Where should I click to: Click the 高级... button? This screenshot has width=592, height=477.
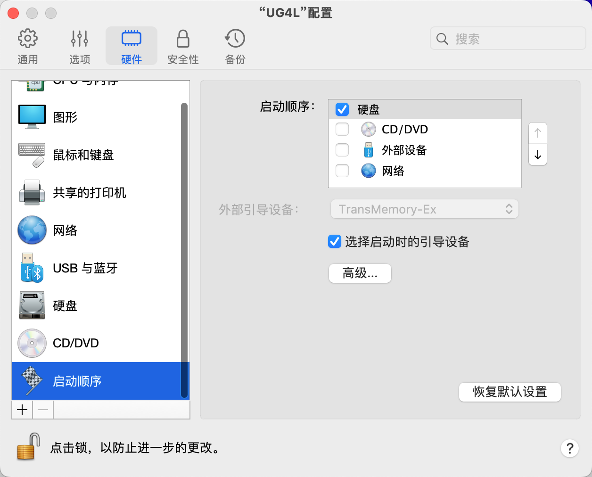click(360, 273)
